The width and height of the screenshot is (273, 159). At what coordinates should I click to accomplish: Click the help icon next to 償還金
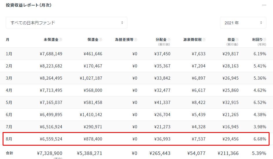(101, 40)
